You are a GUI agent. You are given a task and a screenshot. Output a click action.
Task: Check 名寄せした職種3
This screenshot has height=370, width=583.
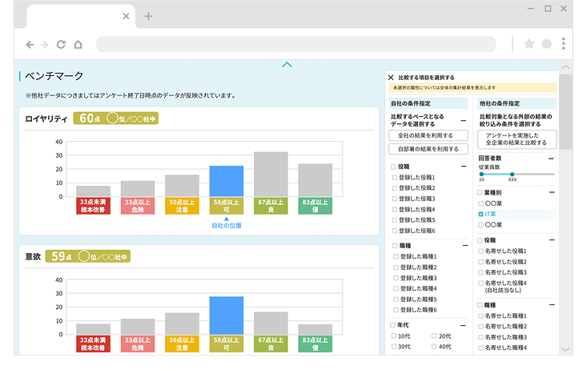[x=480, y=337]
